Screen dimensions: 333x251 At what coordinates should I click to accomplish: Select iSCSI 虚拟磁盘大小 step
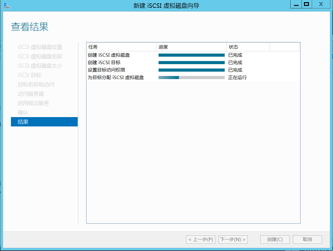[40, 66]
